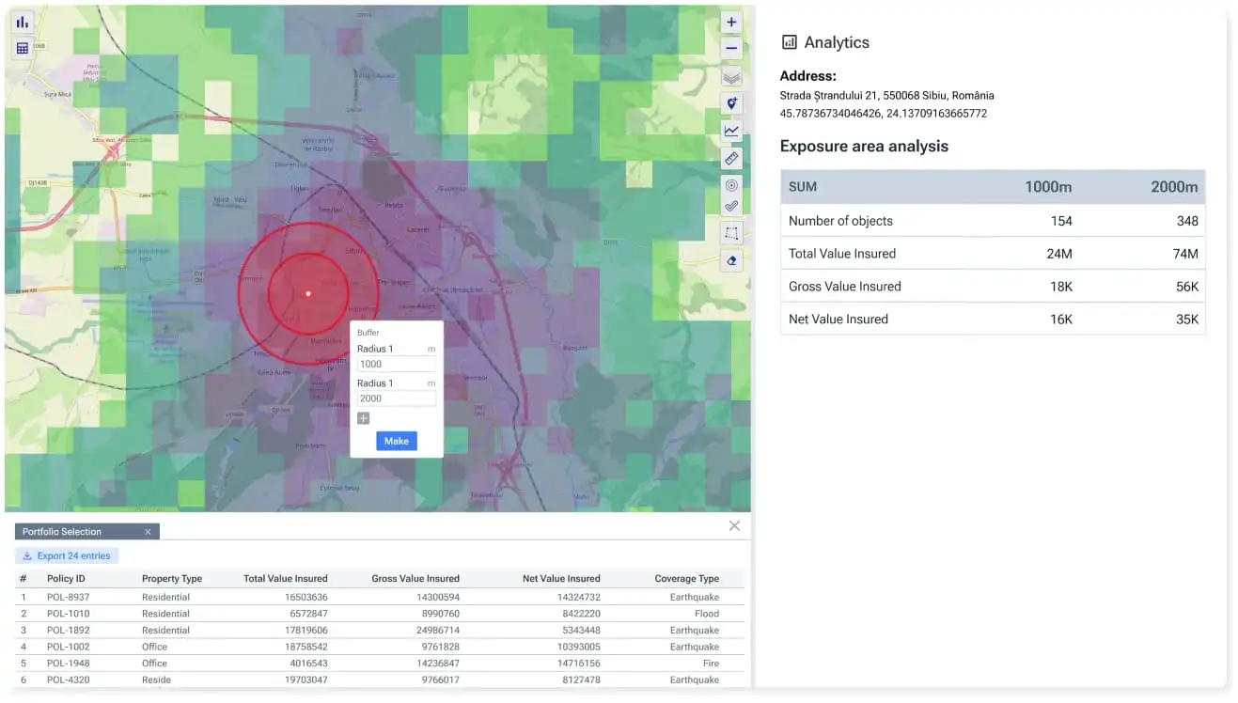Click net value 14716156 cell
The height and width of the screenshot is (703, 1238).
point(577,663)
